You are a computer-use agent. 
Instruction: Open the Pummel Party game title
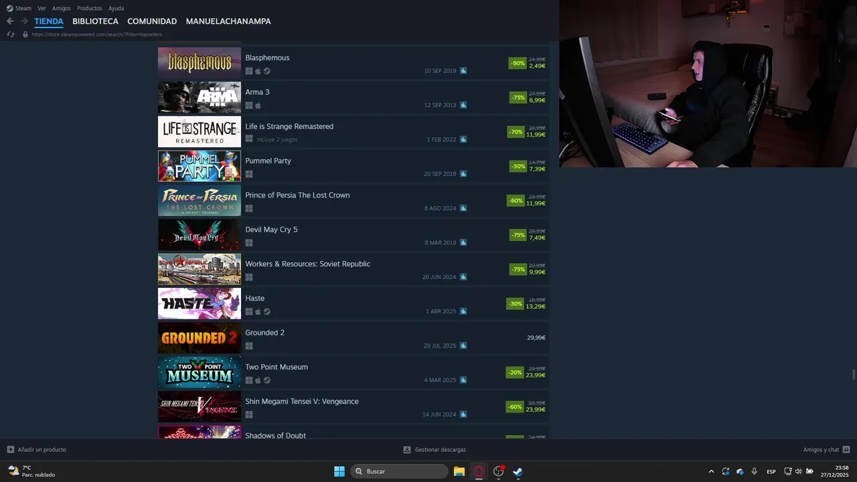click(x=268, y=161)
